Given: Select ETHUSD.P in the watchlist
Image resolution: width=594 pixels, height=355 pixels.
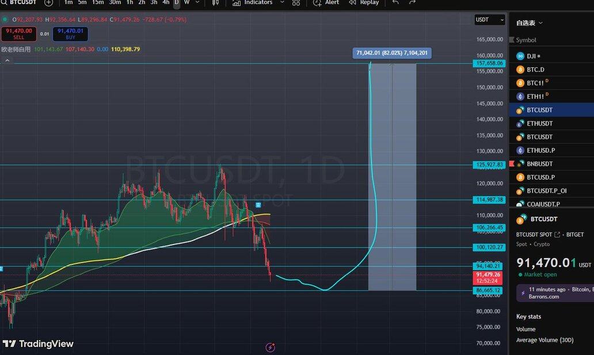Looking at the screenshot, I should 540,150.
